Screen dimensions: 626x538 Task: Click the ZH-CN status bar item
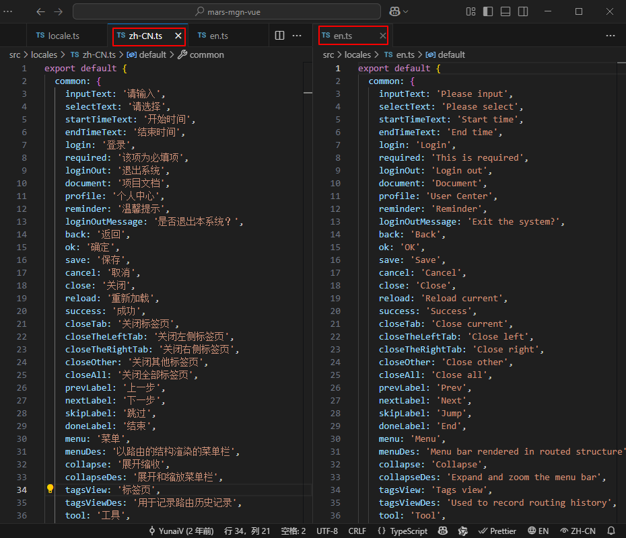[578, 531]
